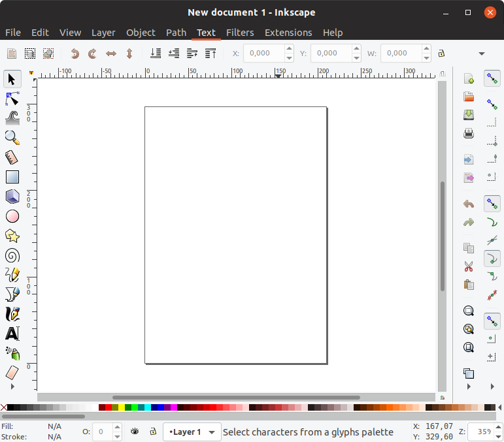The image size is (504, 442).
Task: Open existing document folder icon
Action: pyautogui.click(x=469, y=97)
